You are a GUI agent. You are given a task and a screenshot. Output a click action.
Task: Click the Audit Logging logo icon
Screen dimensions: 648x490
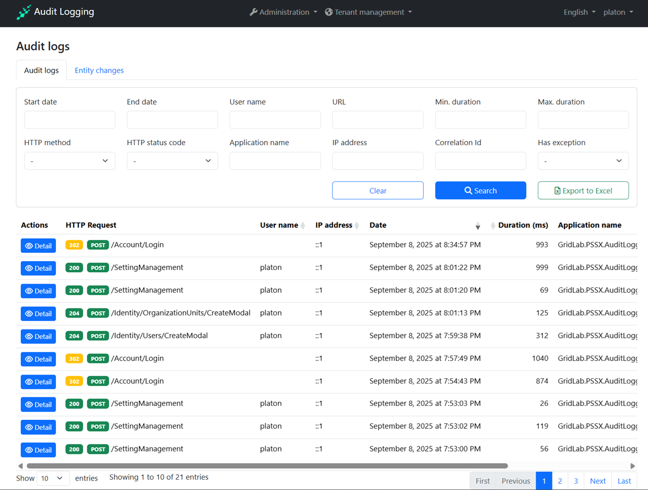pyautogui.click(x=23, y=12)
